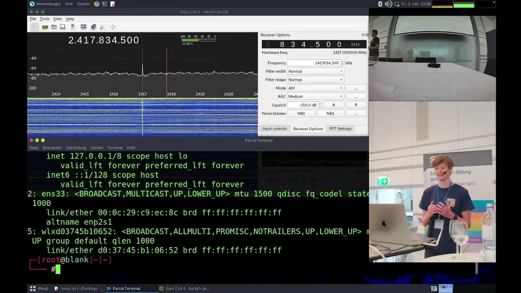Screen dimensions: 521x293
Task: Expand the Filter width dropdown
Action: (x=315, y=71)
